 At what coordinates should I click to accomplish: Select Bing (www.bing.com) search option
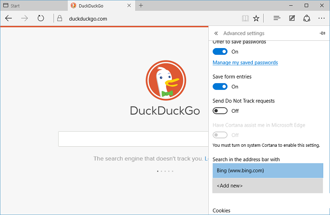click(268, 171)
